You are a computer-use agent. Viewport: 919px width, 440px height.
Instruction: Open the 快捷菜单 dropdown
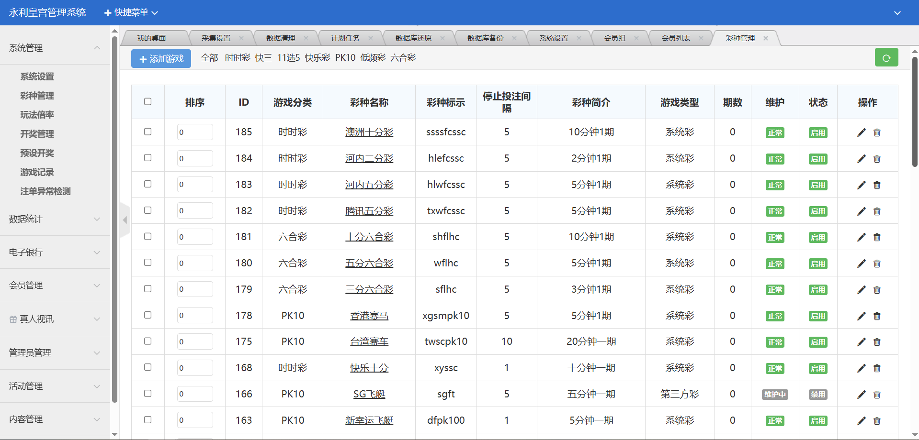coord(131,13)
